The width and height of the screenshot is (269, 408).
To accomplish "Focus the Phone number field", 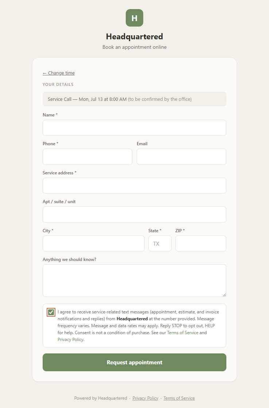I will pyautogui.click(x=87, y=157).
